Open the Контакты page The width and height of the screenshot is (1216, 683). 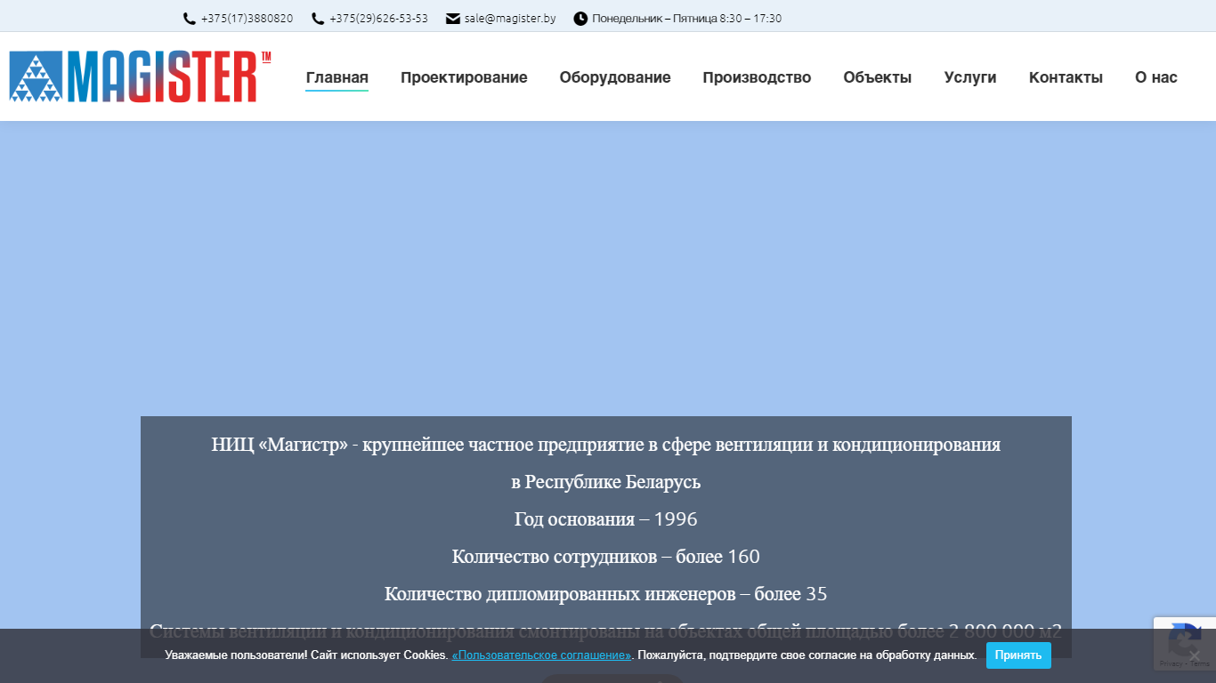coord(1066,77)
